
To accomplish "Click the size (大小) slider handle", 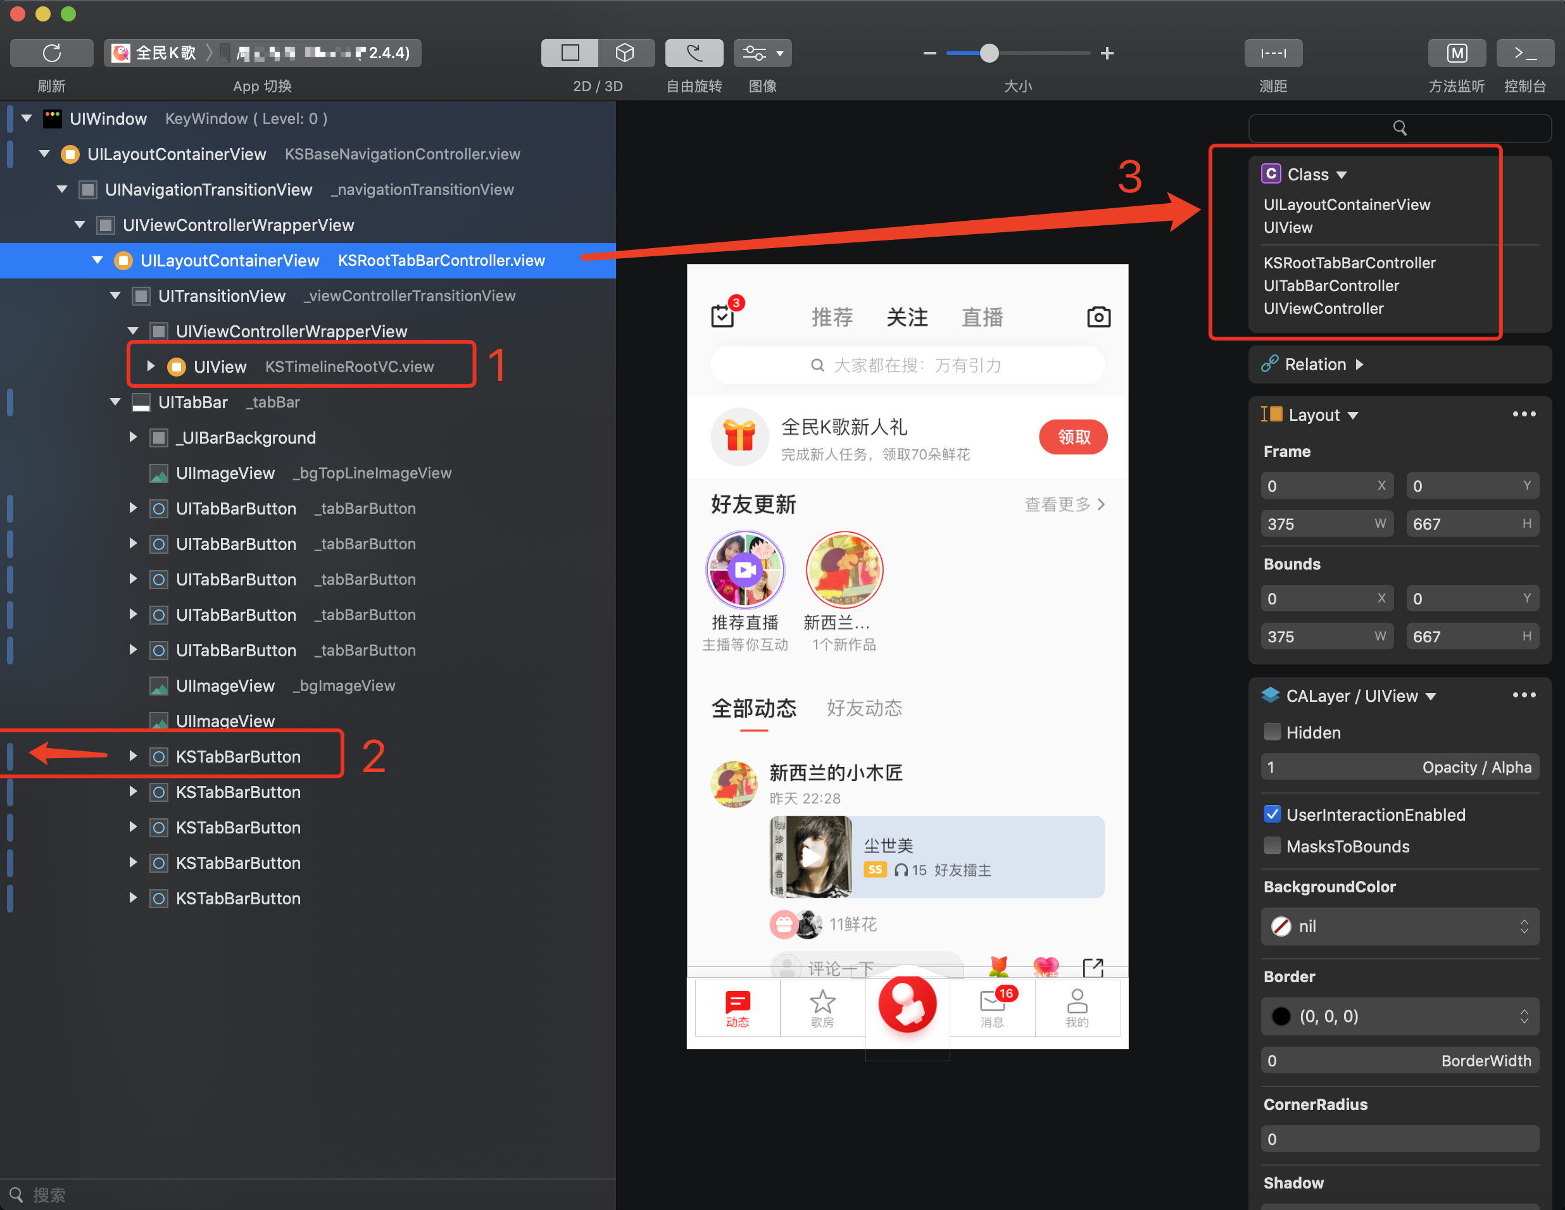I will point(989,53).
